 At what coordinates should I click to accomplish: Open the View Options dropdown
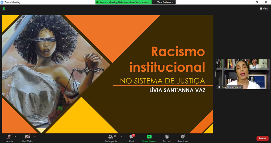point(165,2)
